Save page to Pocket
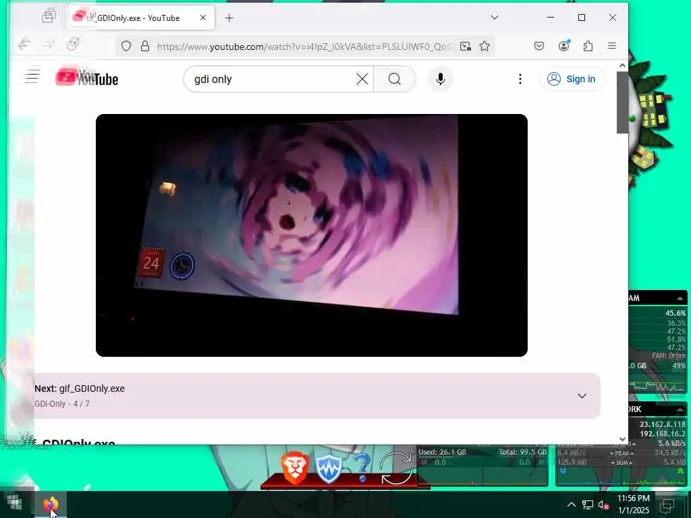The image size is (691, 518). [x=539, y=46]
